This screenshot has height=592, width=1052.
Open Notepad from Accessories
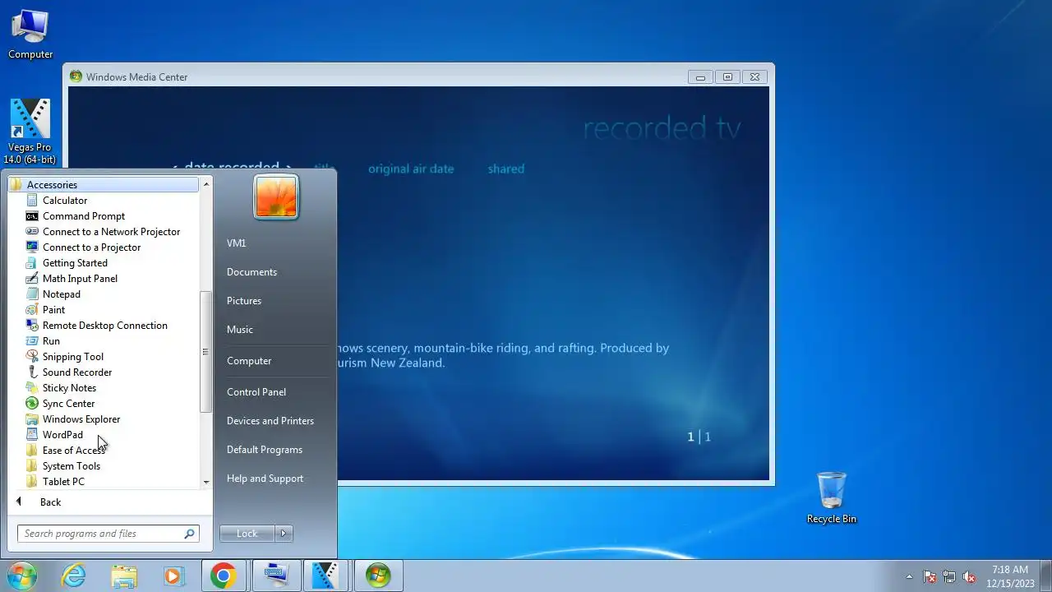coord(62,294)
